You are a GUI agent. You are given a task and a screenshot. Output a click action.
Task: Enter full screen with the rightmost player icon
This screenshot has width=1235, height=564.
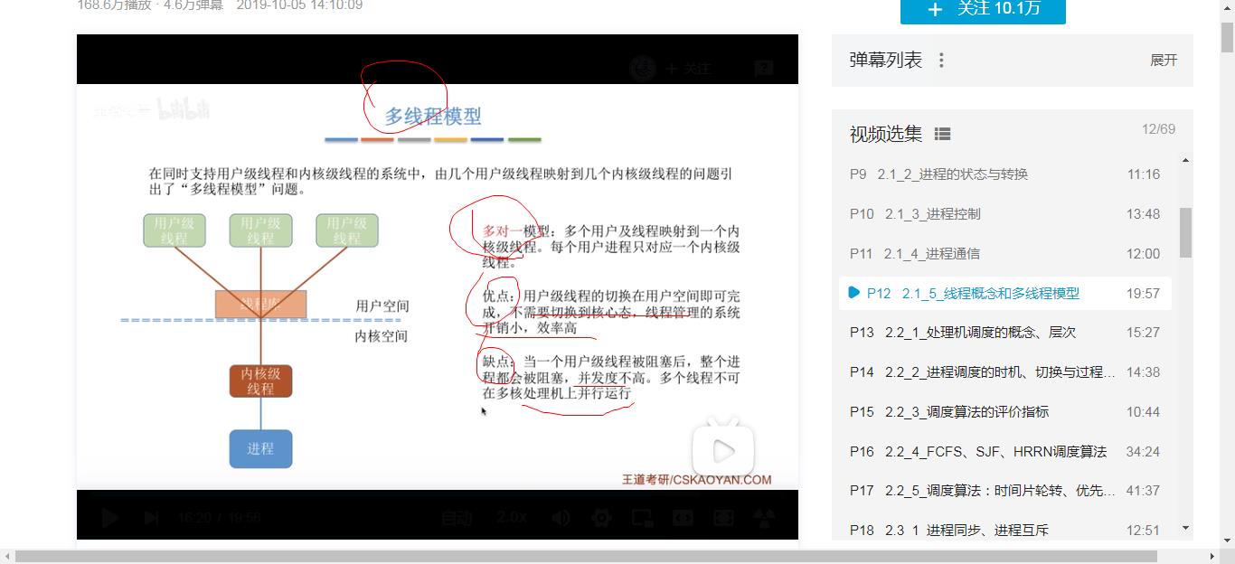coord(765,518)
